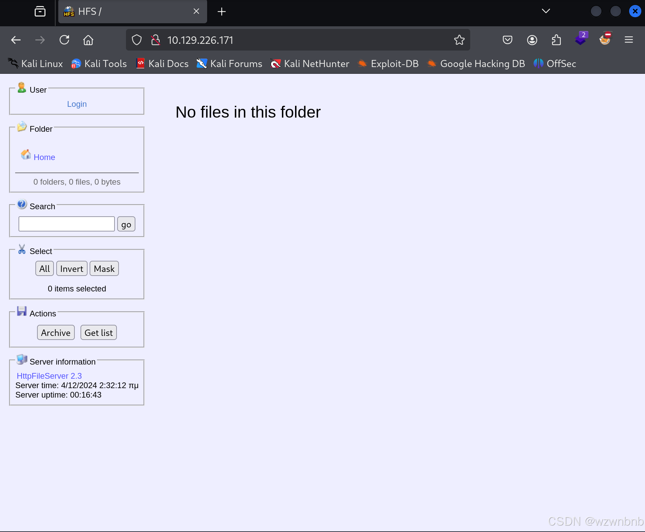Open the HttpFileServer 2.3 link
The image size is (645, 532).
[x=49, y=376]
